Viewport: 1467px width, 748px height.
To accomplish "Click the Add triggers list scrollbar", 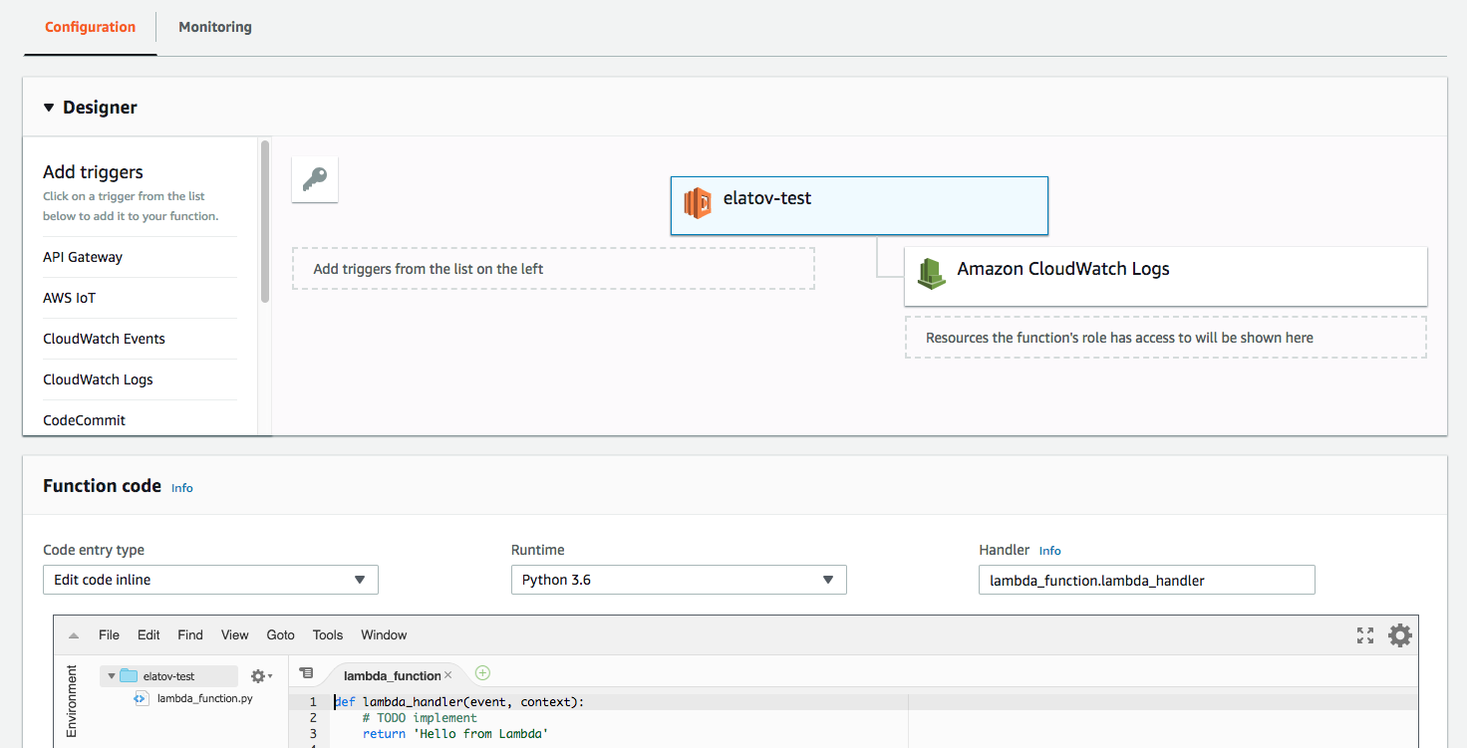I will pos(265,221).
